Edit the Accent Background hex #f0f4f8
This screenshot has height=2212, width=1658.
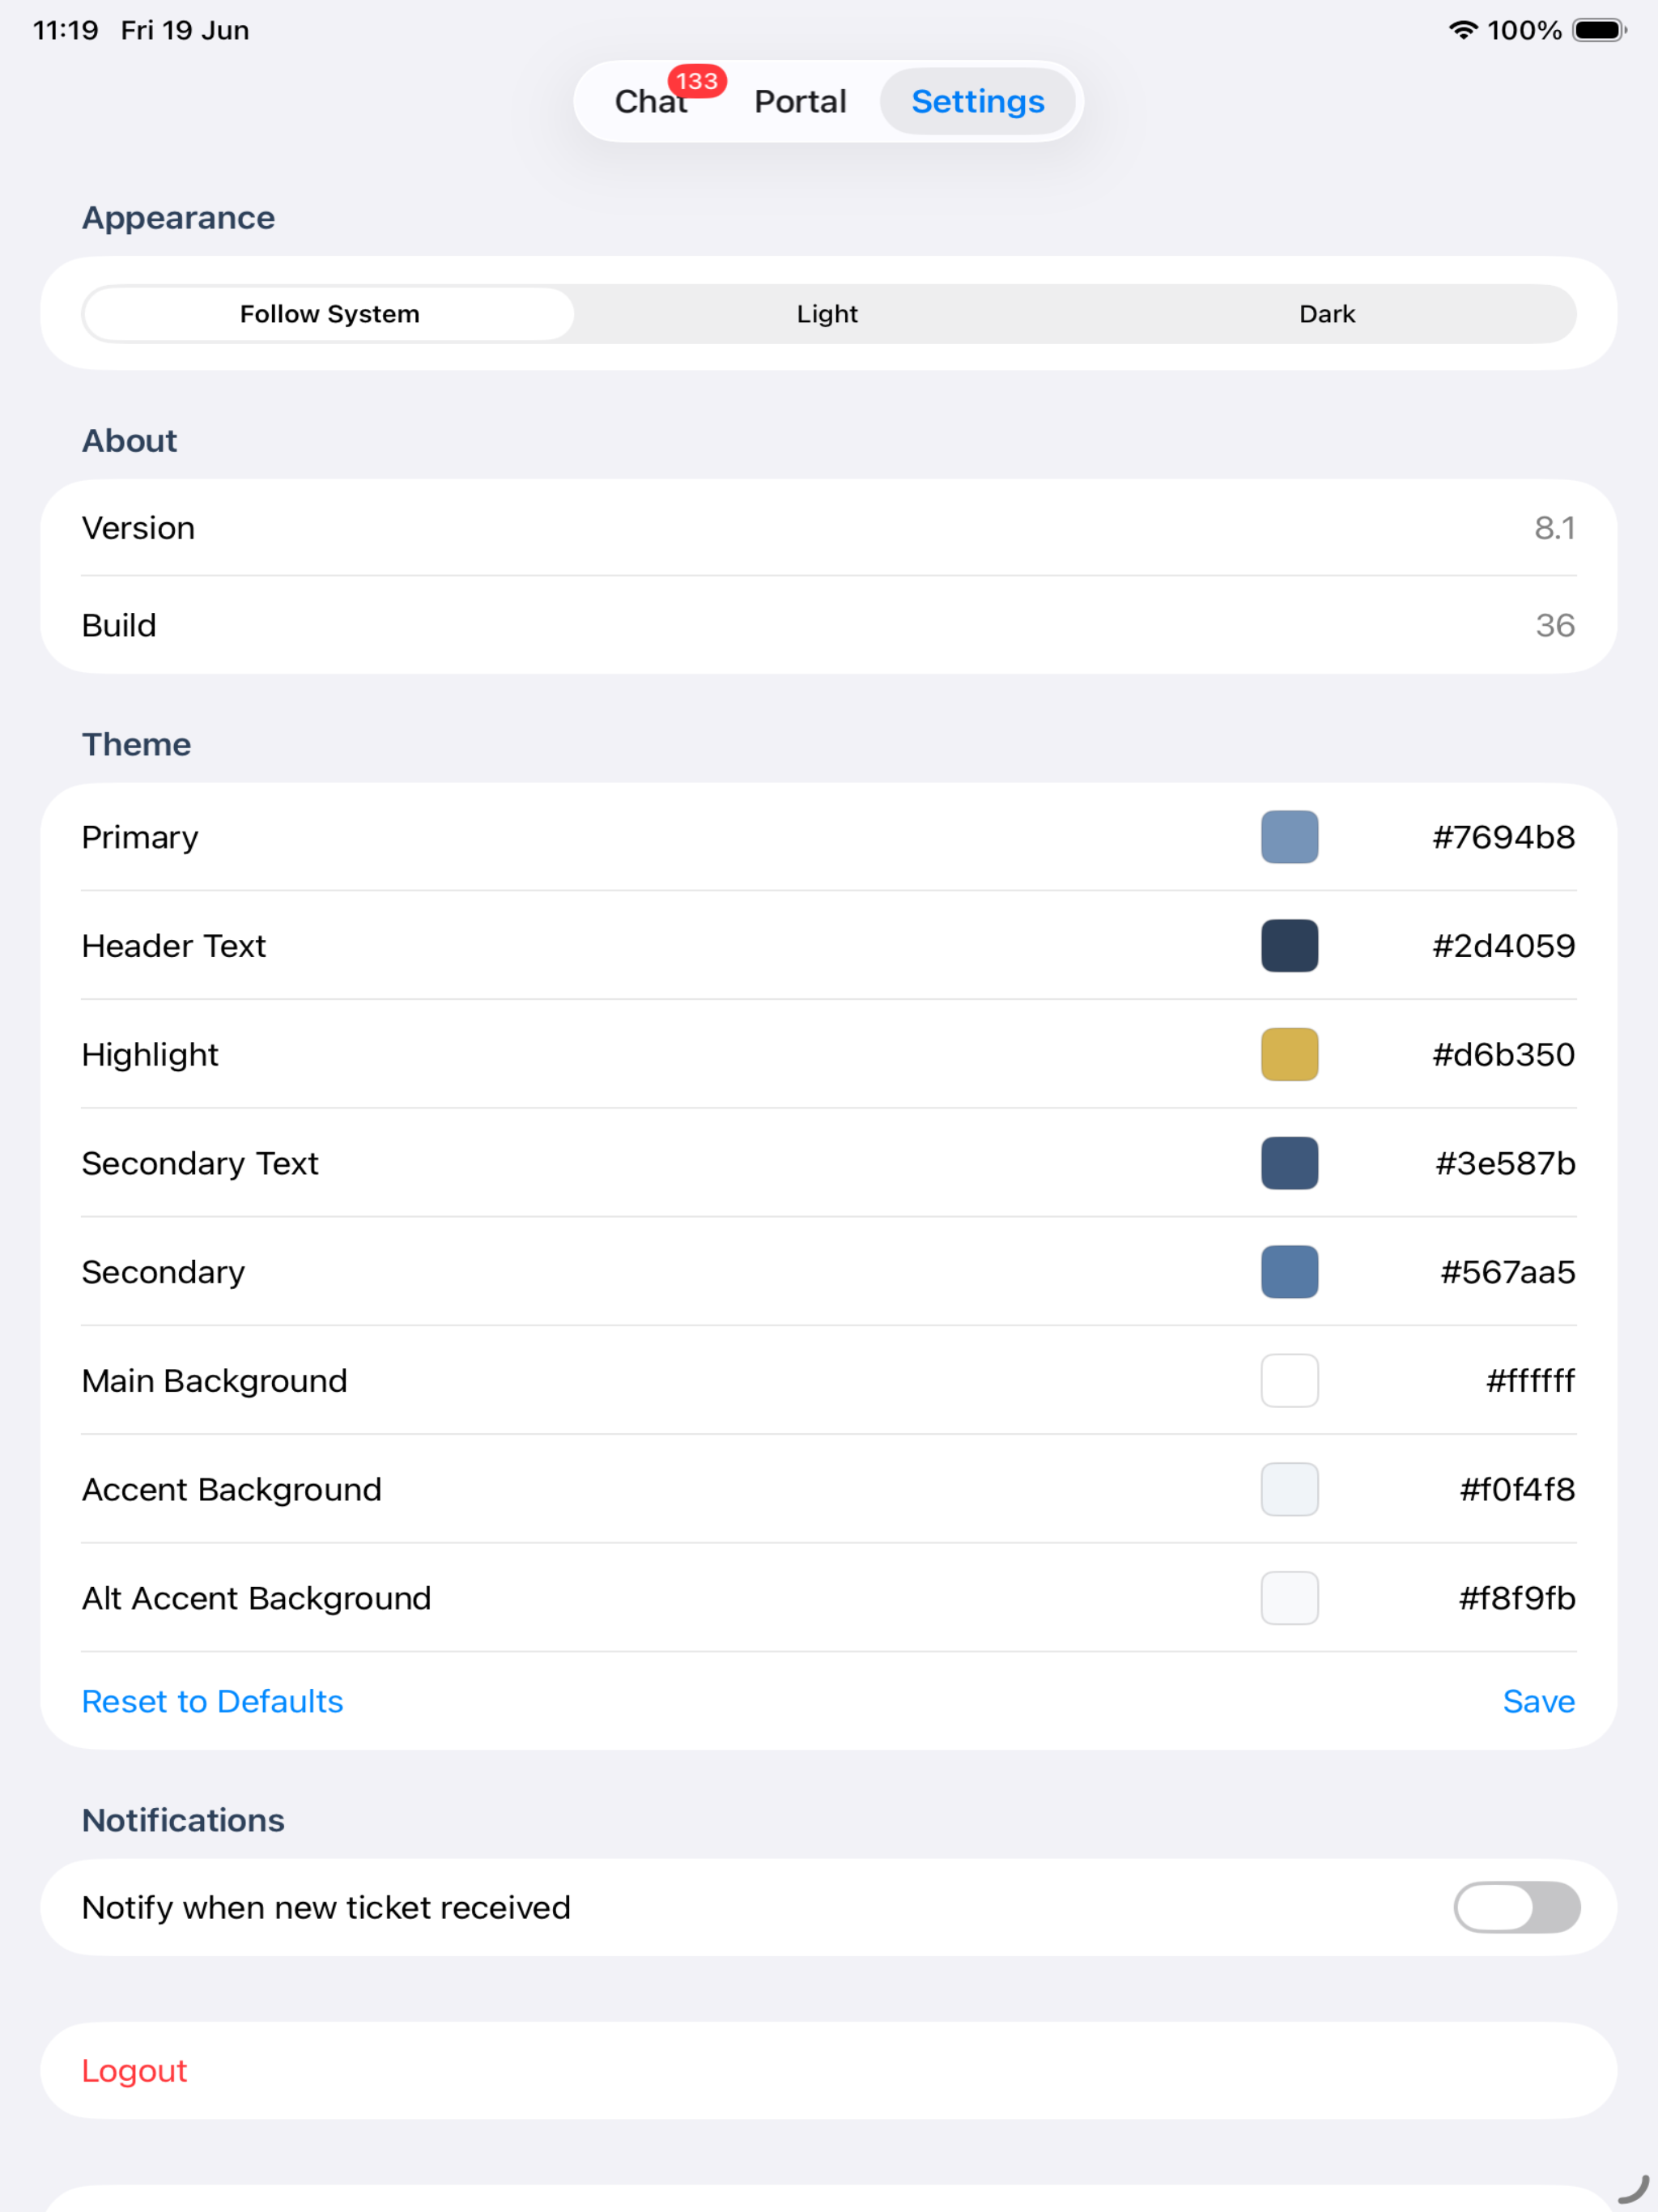(x=1517, y=1489)
